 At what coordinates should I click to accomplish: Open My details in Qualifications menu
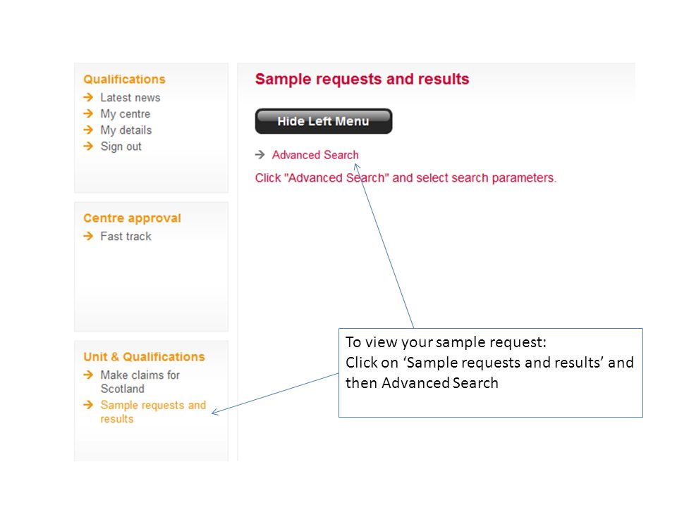click(x=126, y=131)
